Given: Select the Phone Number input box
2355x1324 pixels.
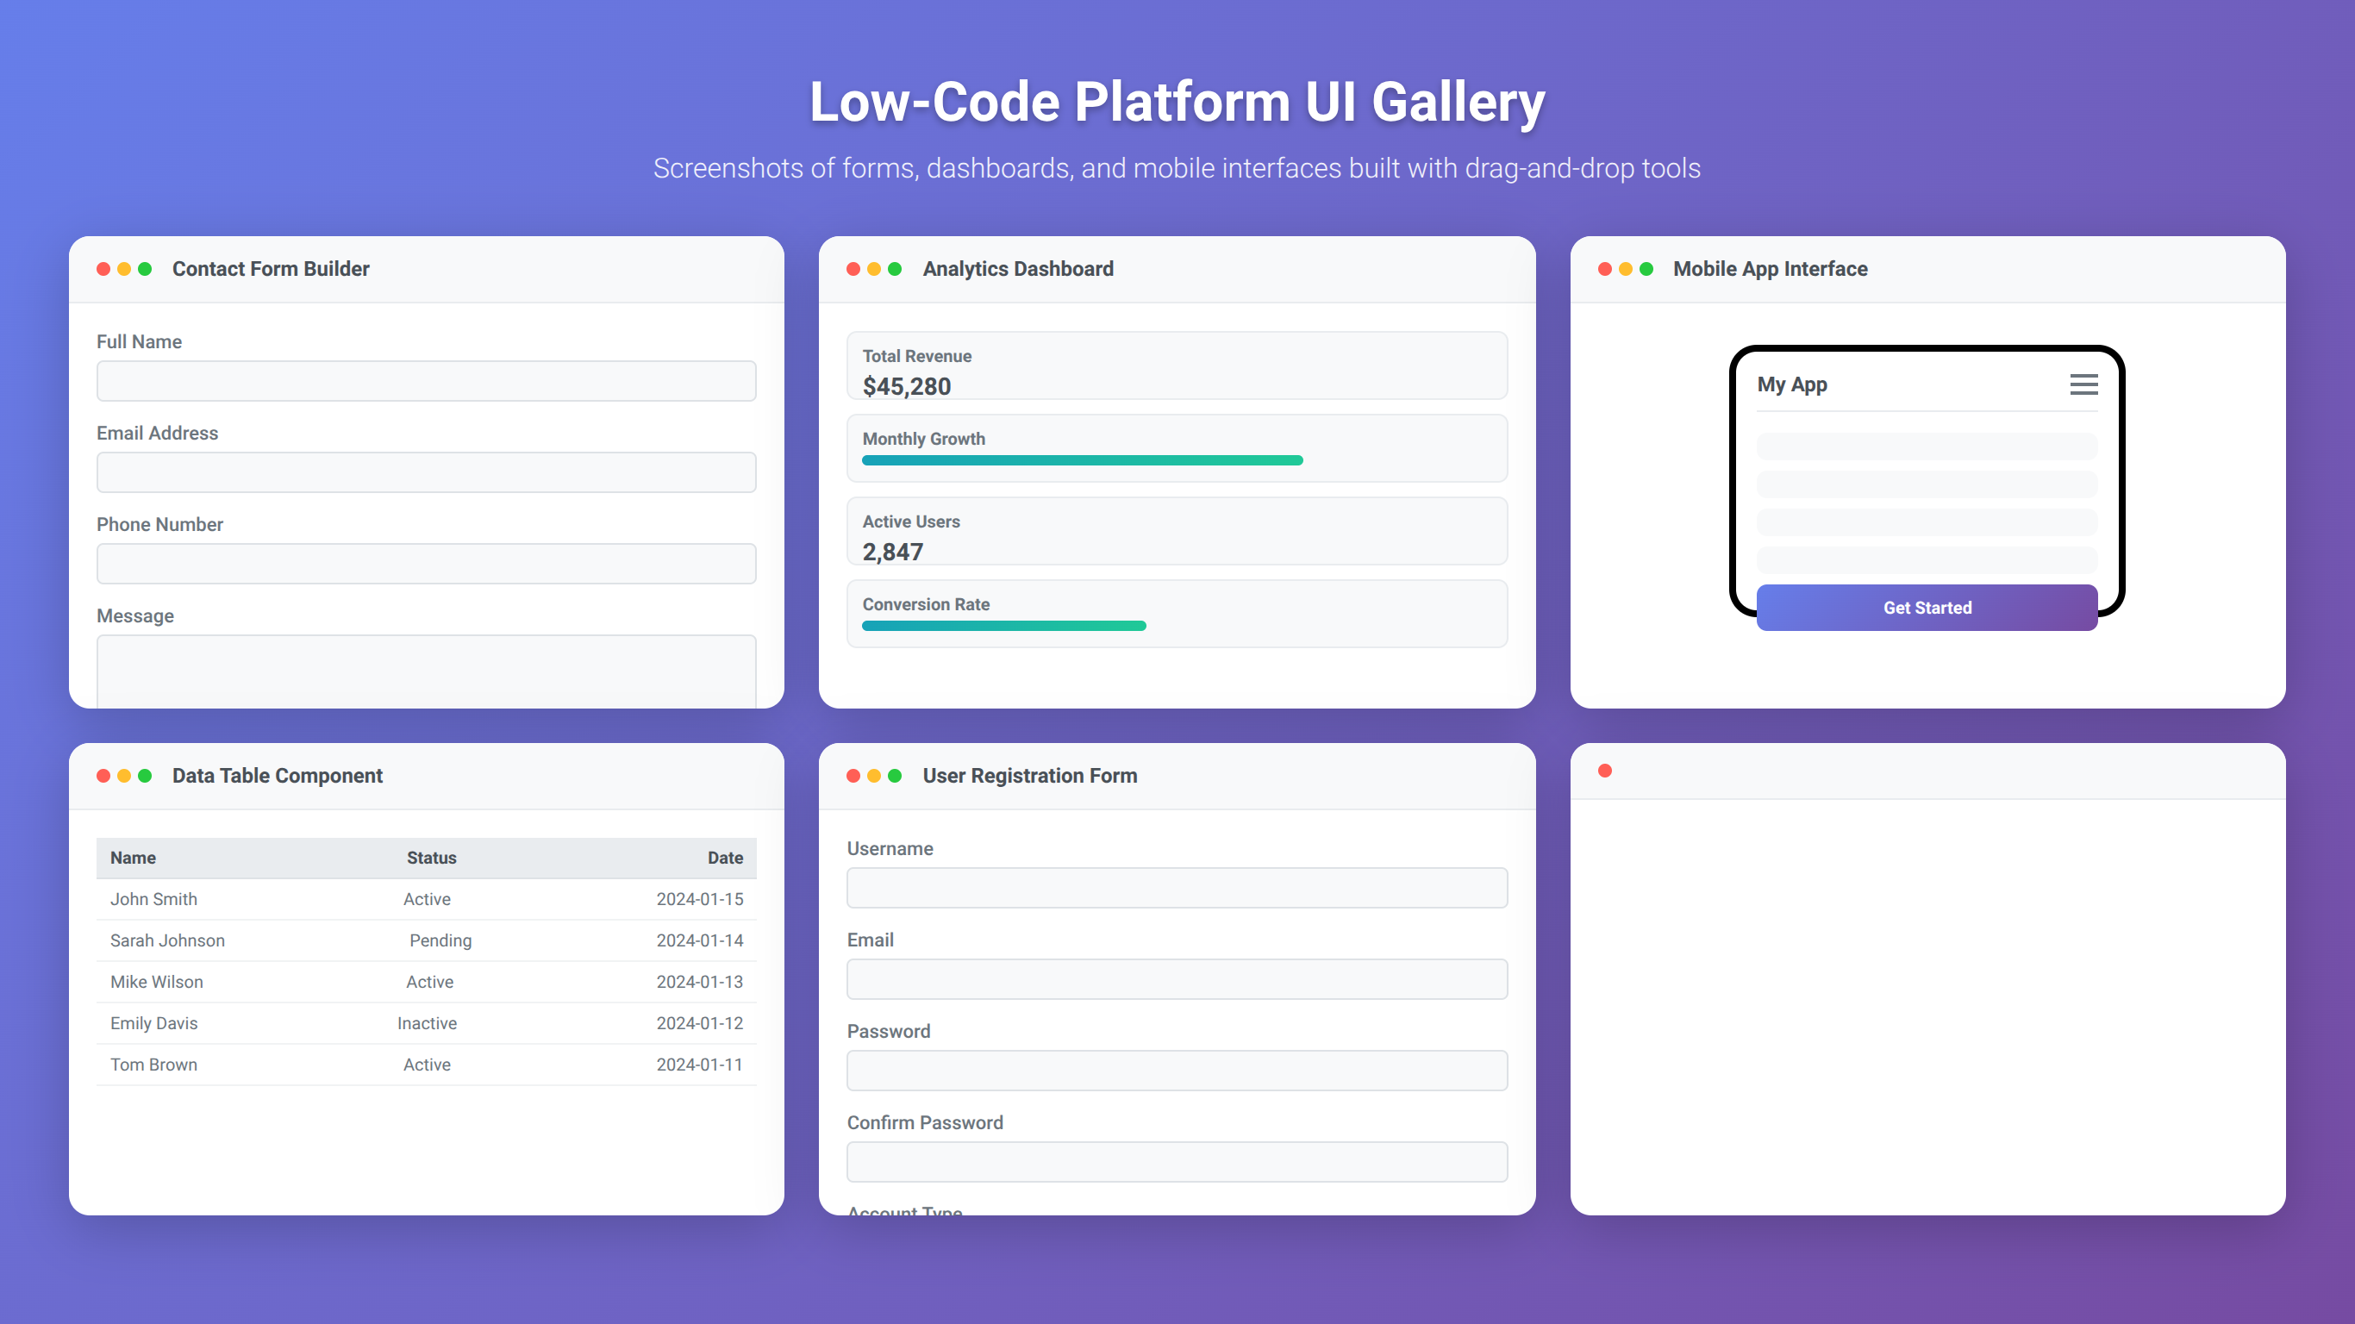Looking at the screenshot, I should 426,564.
